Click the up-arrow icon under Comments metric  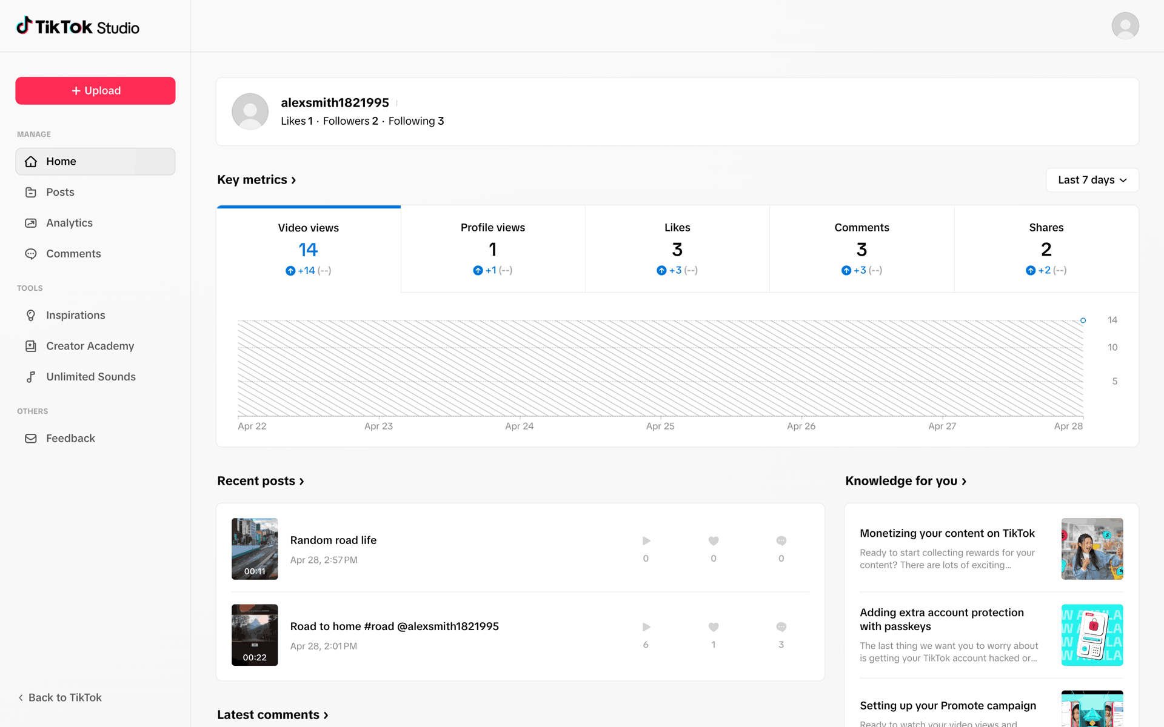pyautogui.click(x=846, y=271)
